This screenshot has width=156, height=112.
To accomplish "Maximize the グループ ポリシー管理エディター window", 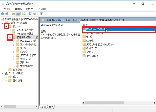I will pyautogui.click(x=143, y=4).
